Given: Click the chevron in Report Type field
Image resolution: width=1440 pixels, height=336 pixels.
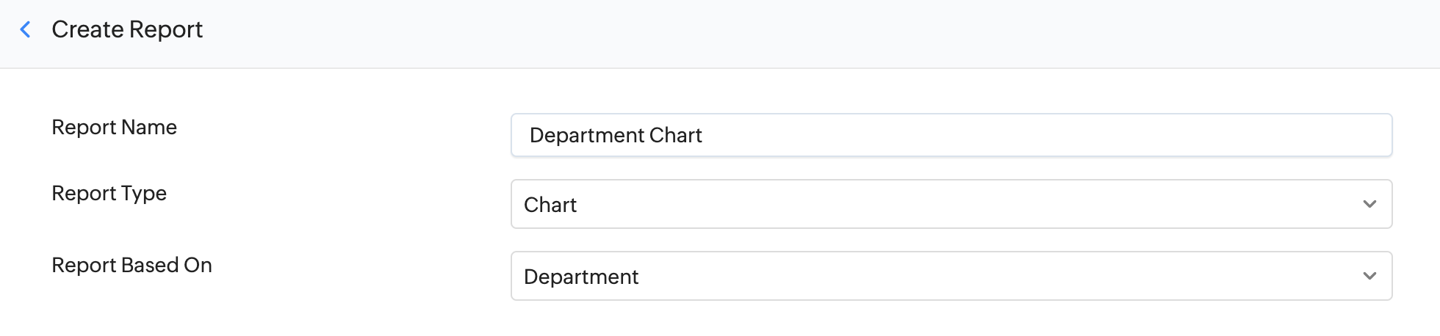Looking at the screenshot, I should [1369, 204].
